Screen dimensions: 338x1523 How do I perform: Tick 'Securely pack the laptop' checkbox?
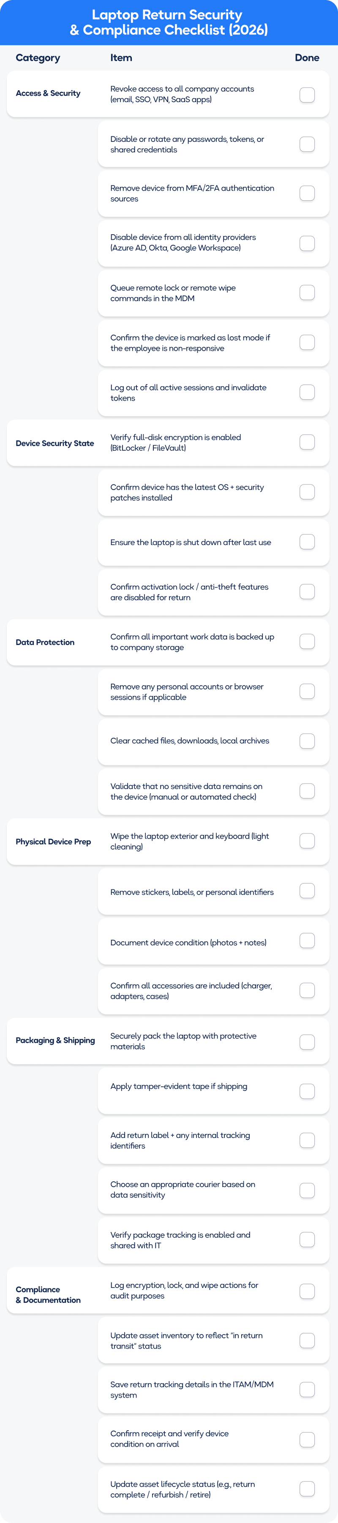[x=307, y=1042]
